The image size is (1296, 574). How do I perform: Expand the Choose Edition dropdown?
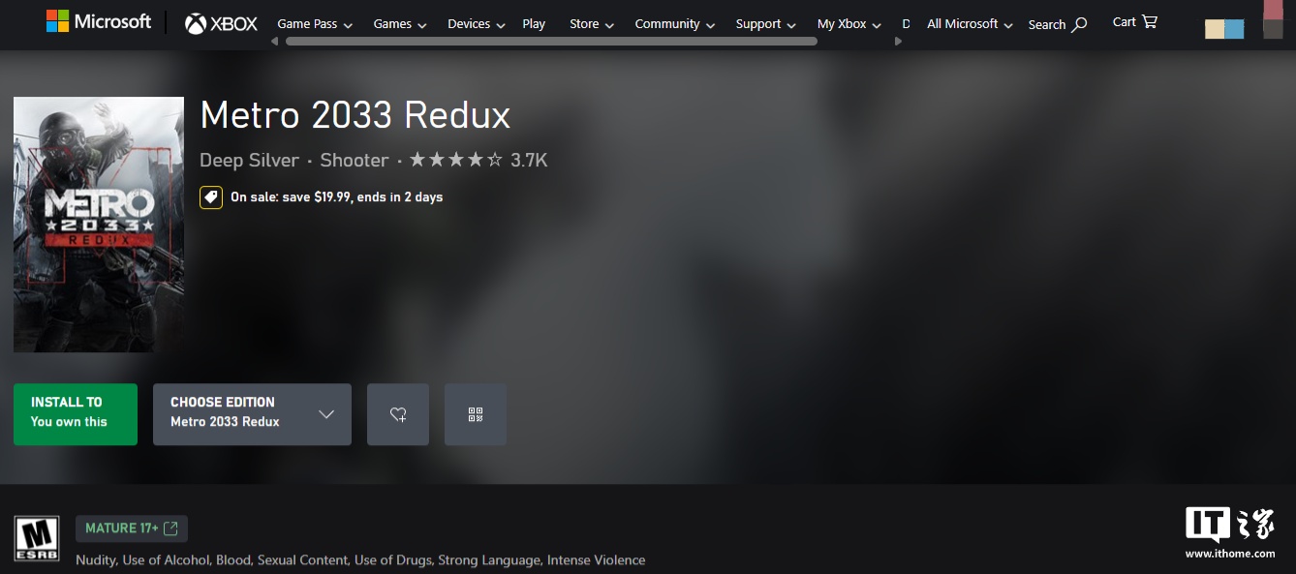click(x=252, y=414)
